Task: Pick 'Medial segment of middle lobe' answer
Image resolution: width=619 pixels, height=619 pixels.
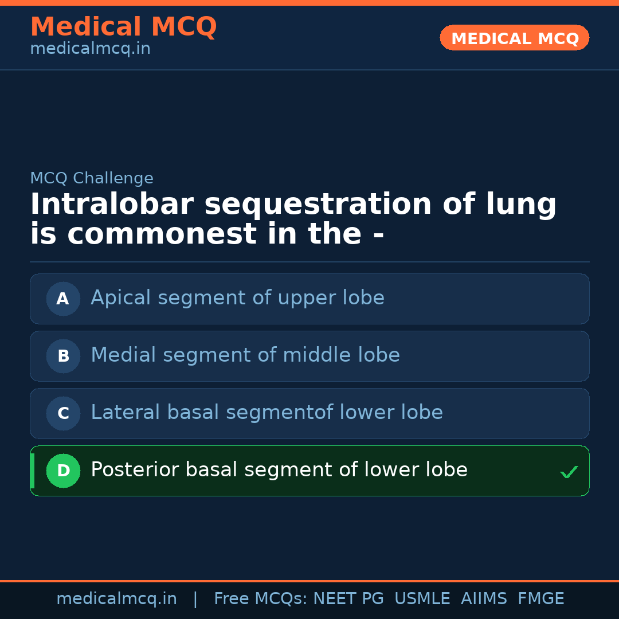Action: [245, 355]
